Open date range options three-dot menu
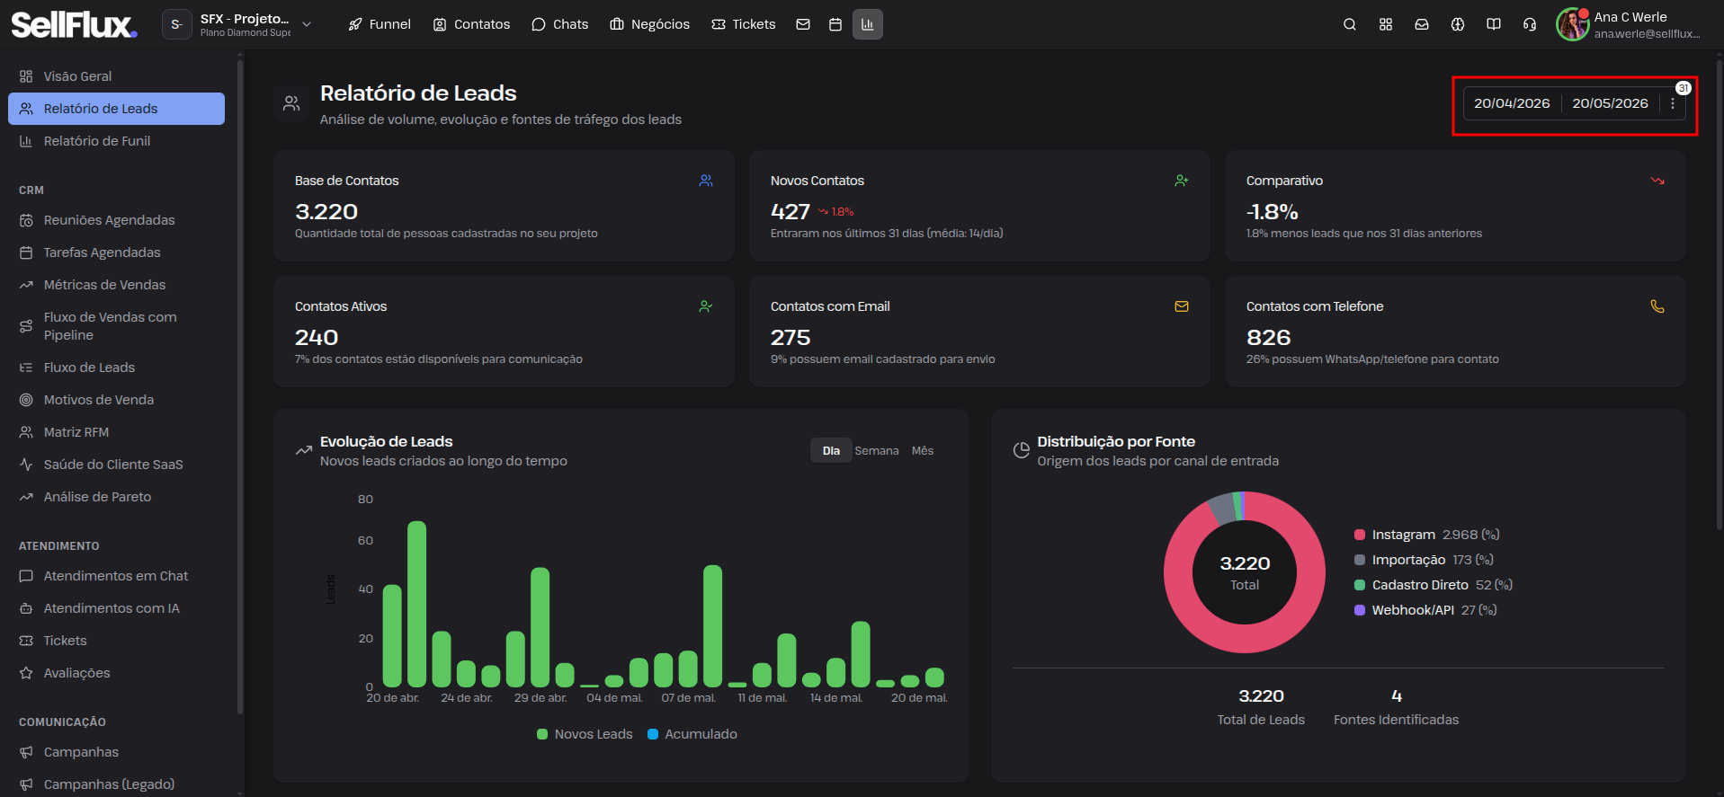The width and height of the screenshot is (1724, 797). coord(1673,103)
